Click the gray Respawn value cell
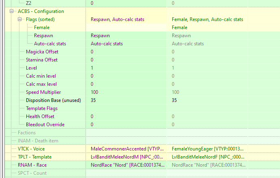Image resolution: width=280 pixels, height=178 pixels. 181,36
